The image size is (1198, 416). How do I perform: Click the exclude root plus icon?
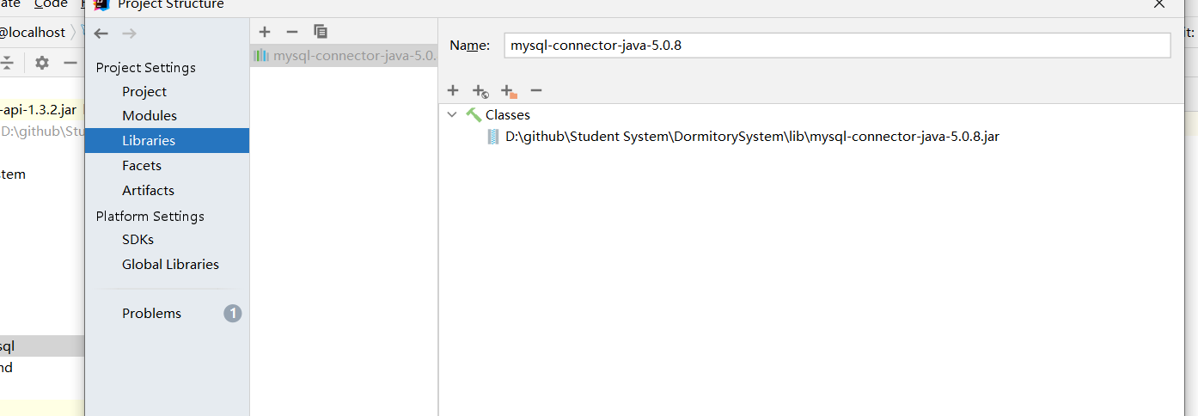point(509,91)
